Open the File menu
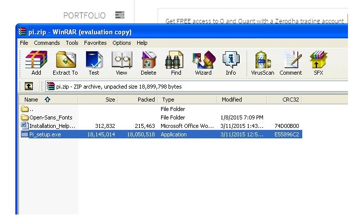The image size is (349, 216). point(24,43)
